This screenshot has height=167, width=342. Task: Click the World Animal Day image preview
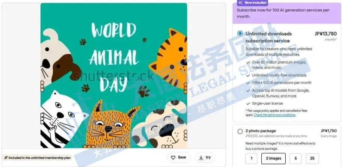114,76
